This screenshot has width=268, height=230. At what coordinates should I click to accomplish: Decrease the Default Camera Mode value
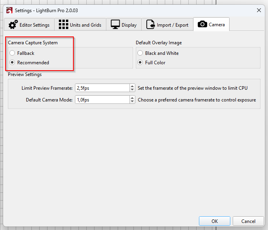(132, 102)
